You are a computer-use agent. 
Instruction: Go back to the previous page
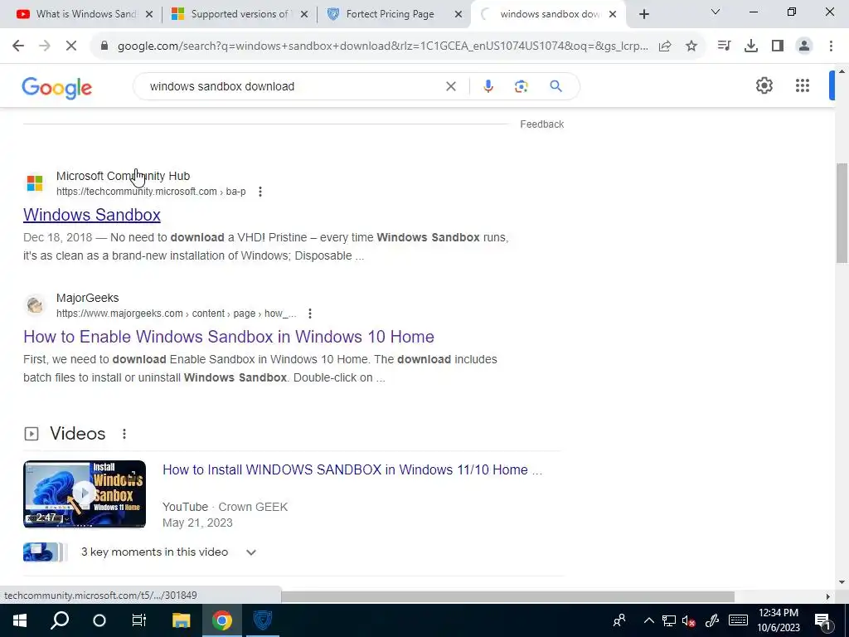[x=18, y=46]
